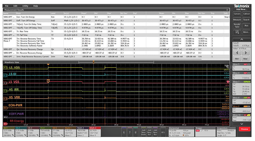Select the Meas 10 Irrm badge

tap(242, 117)
